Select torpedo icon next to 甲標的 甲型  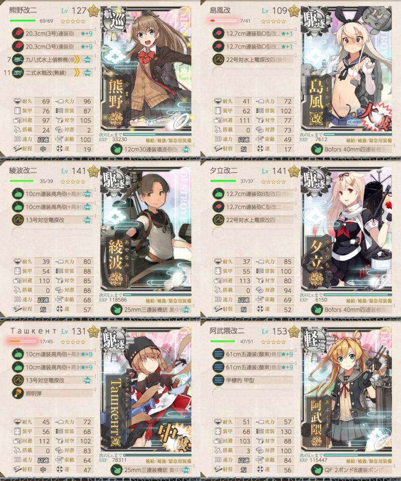[218, 380]
